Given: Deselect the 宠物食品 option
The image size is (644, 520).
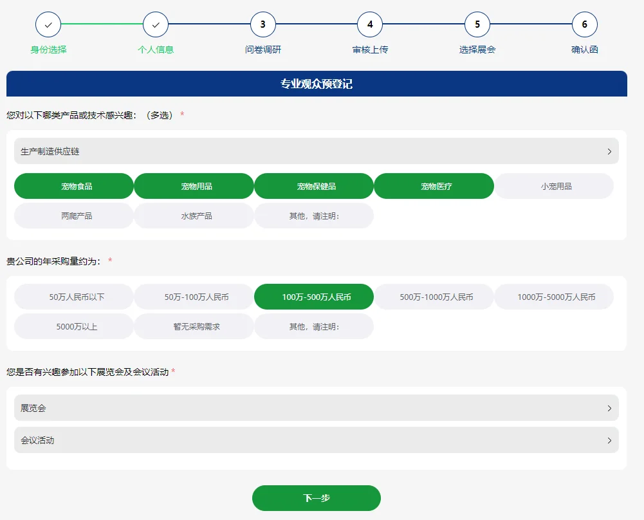Looking at the screenshot, I should [73, 185].
